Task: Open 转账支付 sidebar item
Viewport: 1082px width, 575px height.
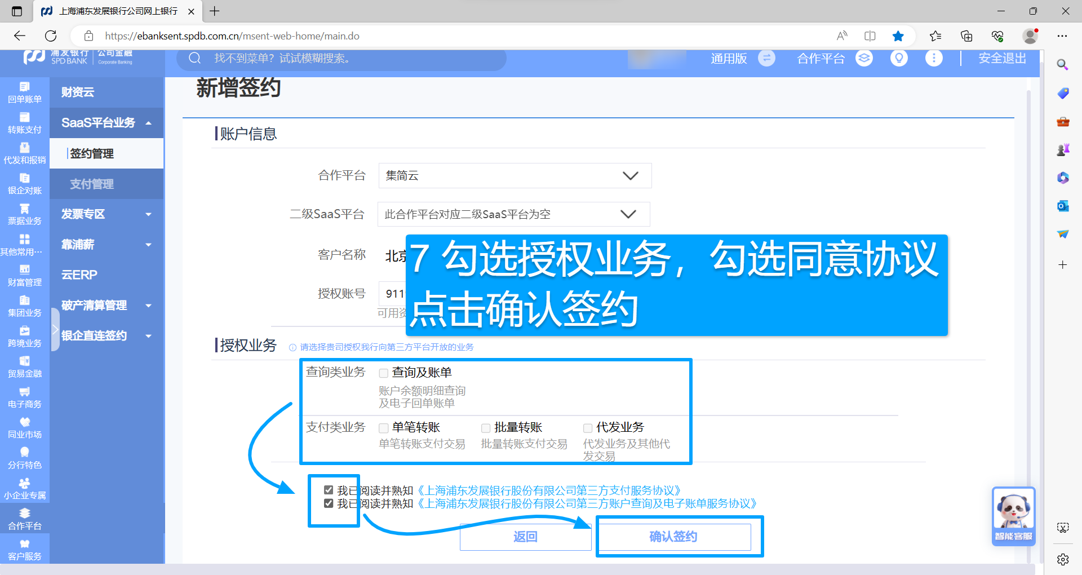Action: [x=25, y=123]
